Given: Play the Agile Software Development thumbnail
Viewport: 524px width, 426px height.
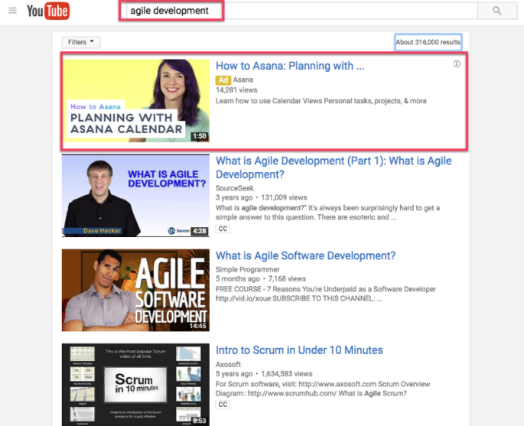Looking at the screenshot, I should click(x=135, y=290).
